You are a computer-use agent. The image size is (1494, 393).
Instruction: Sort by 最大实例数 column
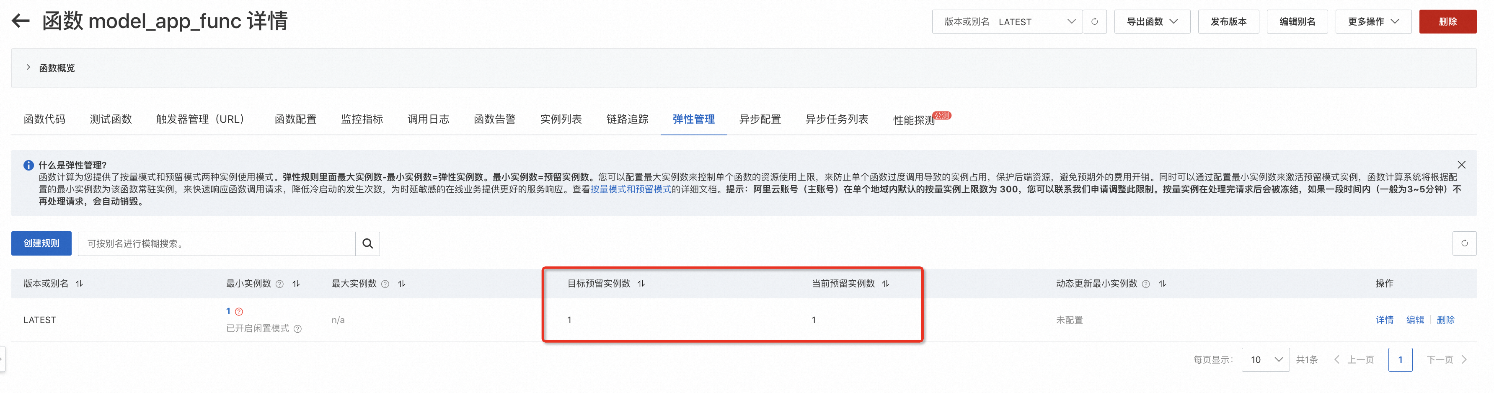402,284
